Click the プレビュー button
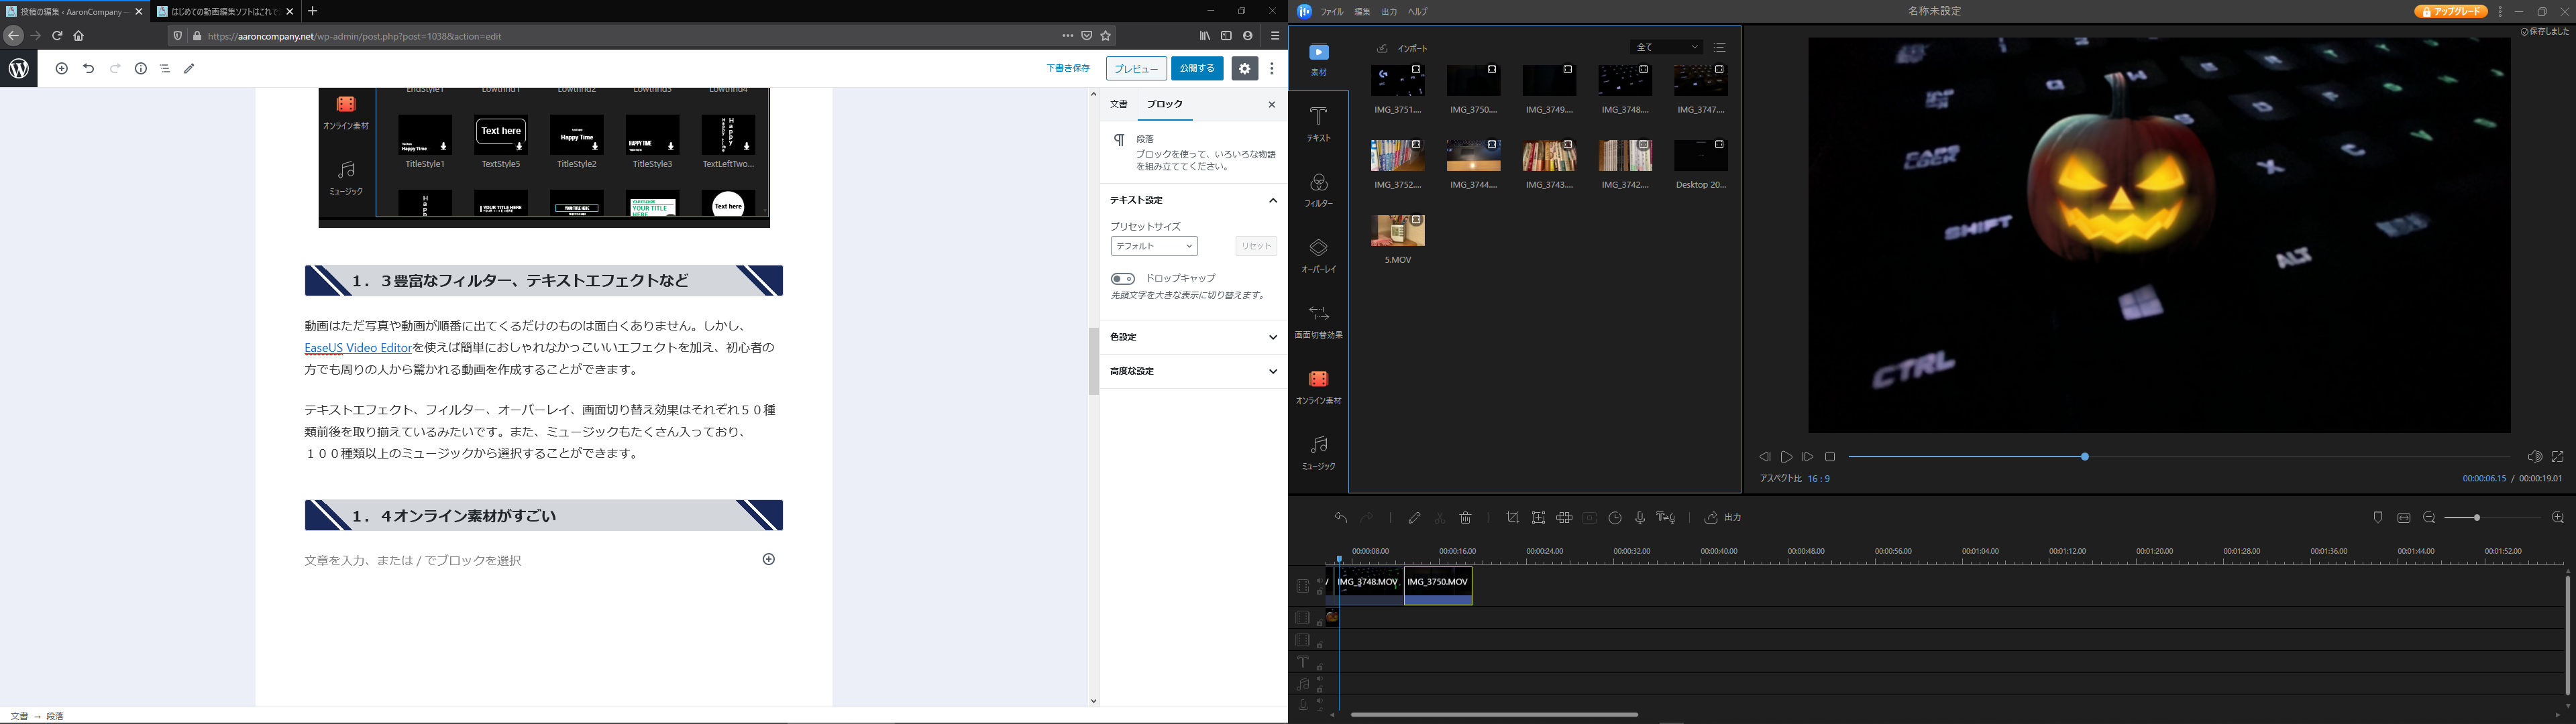Screen dimensions: 2576x724 (1136, 68)
